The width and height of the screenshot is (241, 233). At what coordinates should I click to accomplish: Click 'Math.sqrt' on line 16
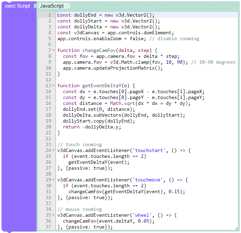123,103
